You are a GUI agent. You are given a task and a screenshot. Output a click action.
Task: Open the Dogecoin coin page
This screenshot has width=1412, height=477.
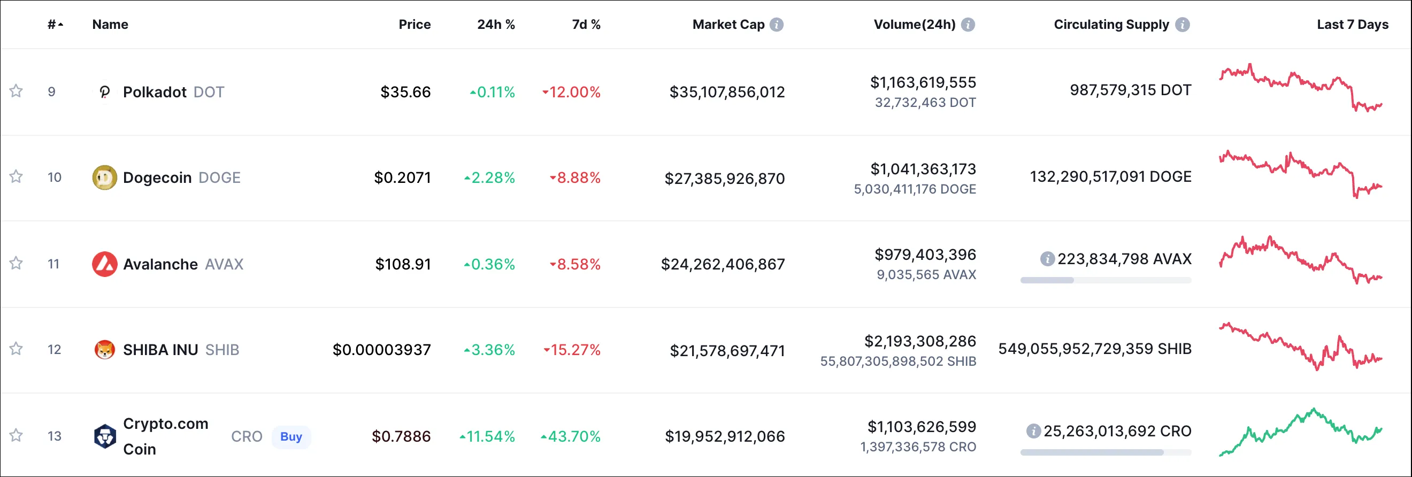[157, 178]
